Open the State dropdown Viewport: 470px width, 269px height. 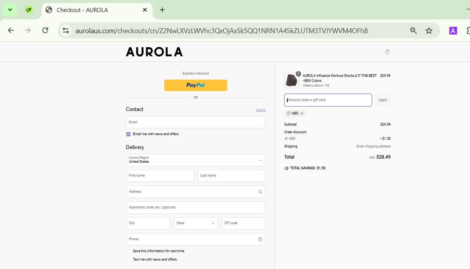(x=196, y=224)
